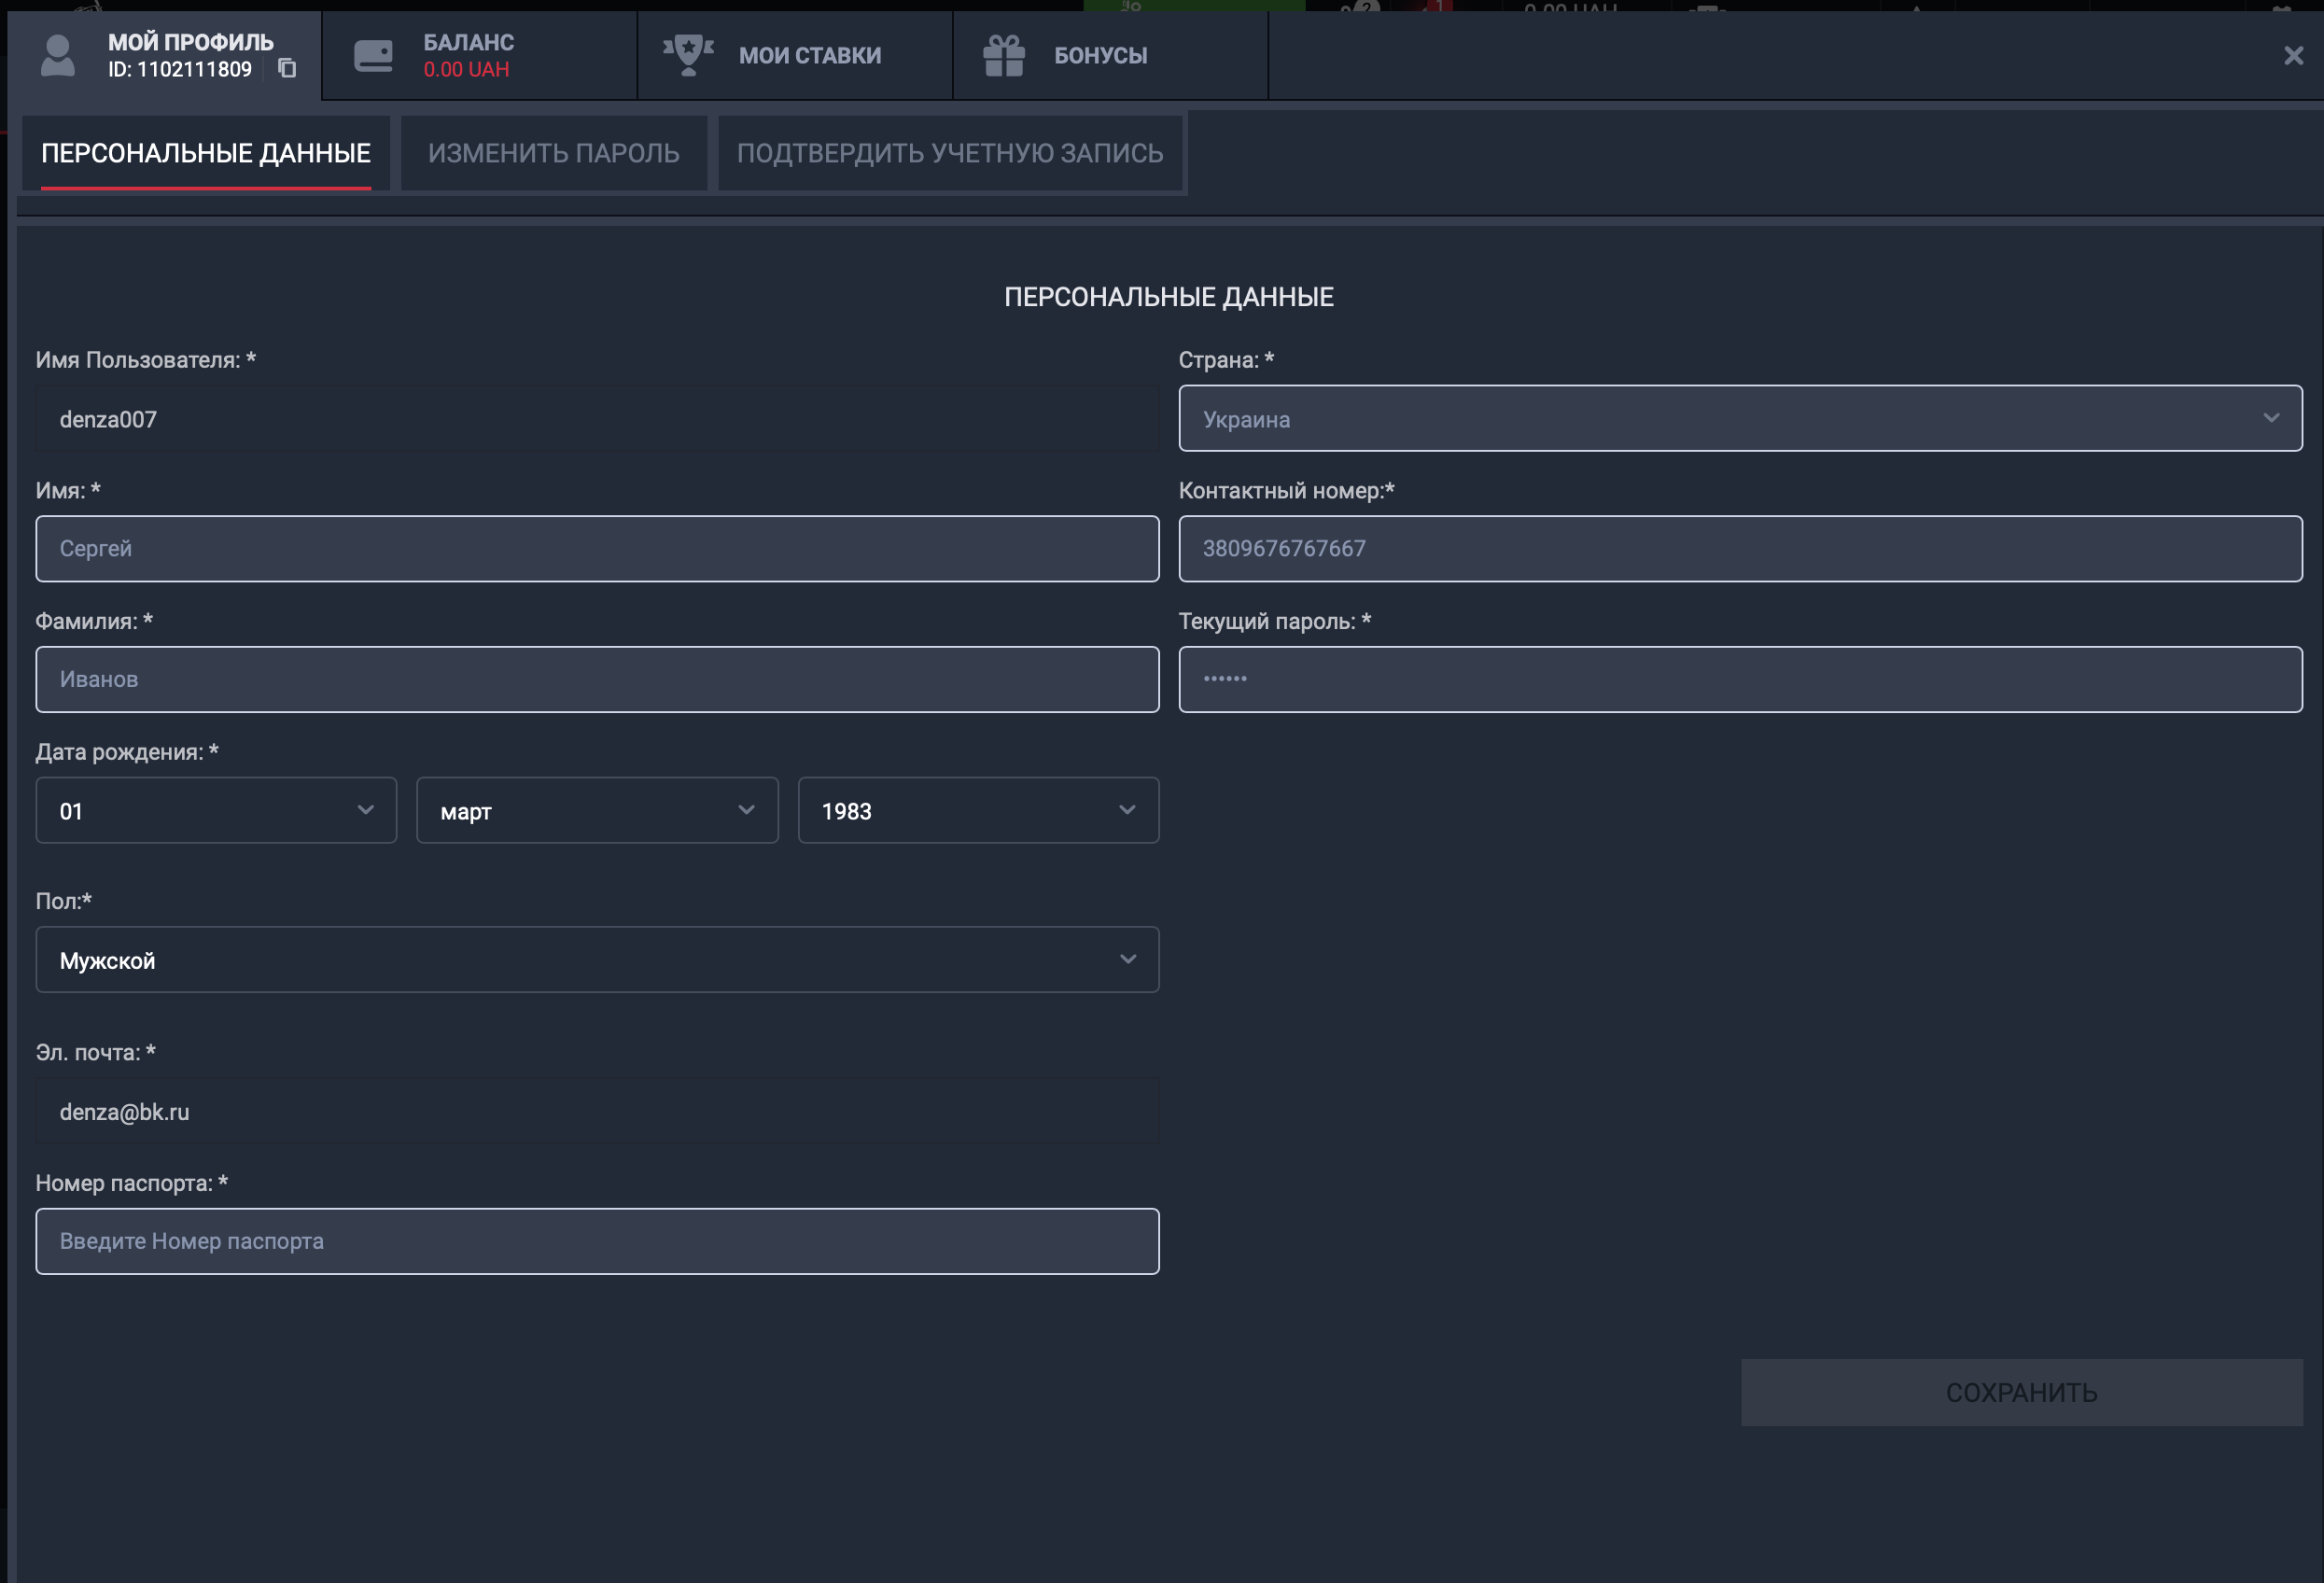Switch to Персональные данные sub-tab

point(206,153)
